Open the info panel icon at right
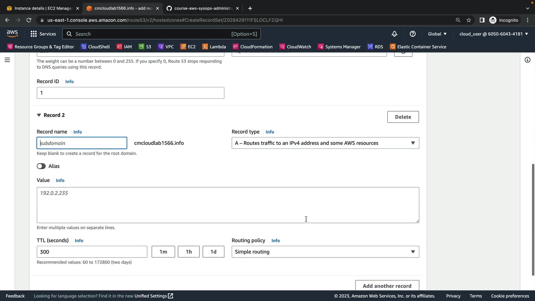 tap(527, 60)
